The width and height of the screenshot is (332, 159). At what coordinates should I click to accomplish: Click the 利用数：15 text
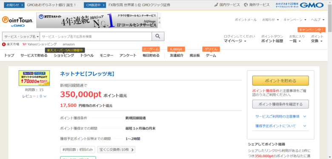[34, 90]
